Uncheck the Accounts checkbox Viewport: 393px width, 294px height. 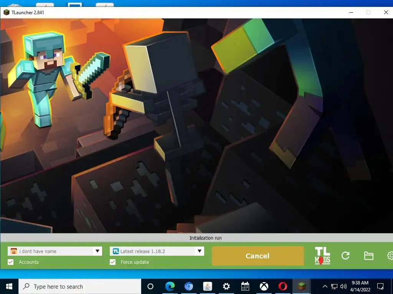(x=10, y=262)
